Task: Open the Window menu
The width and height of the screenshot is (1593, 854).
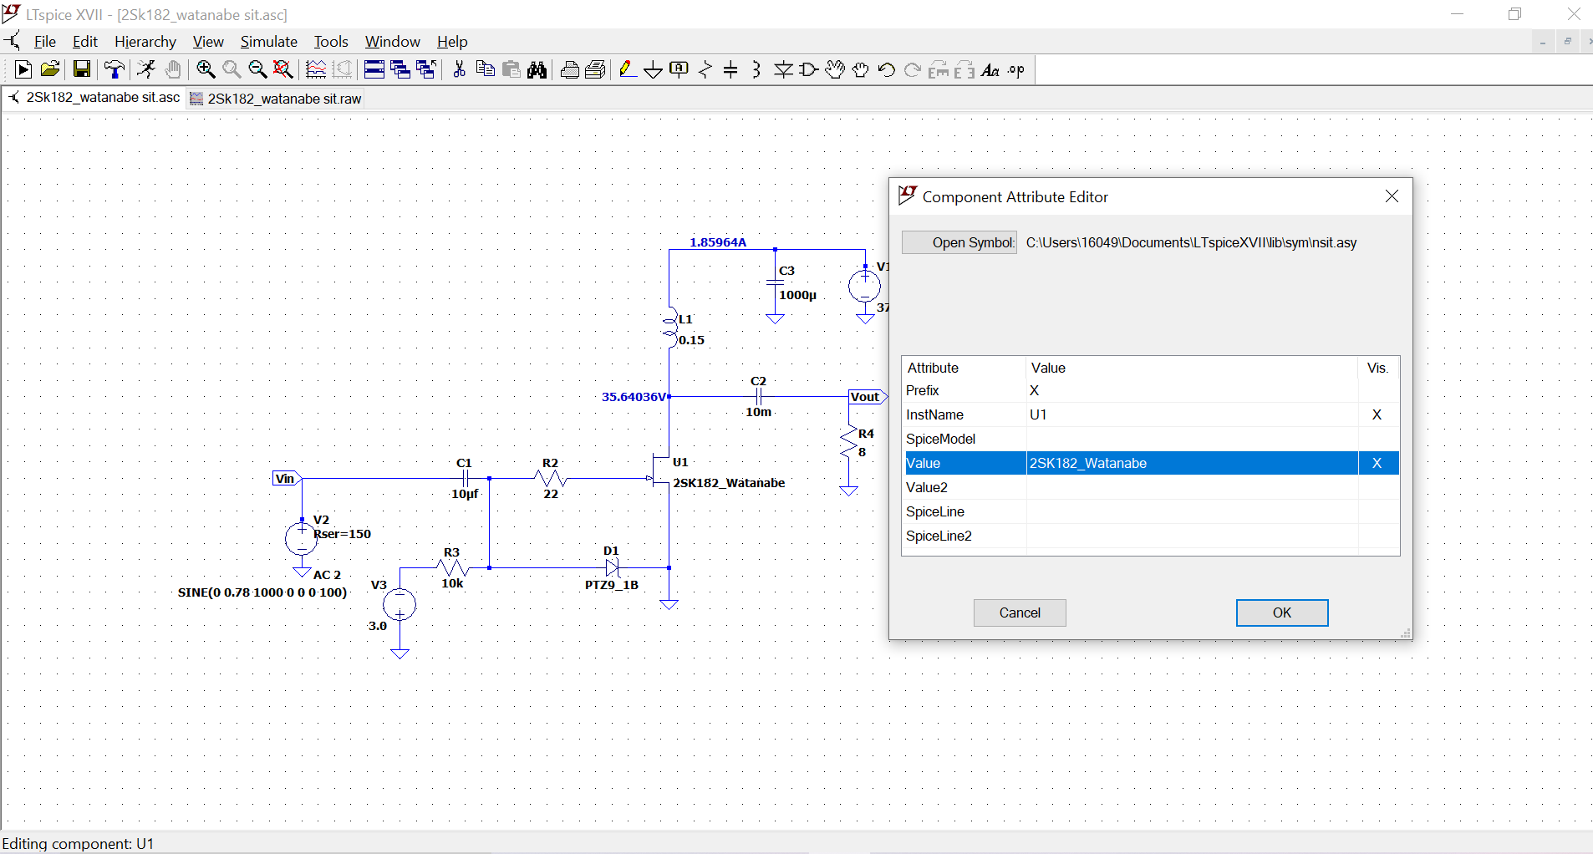Action: click(x=393, y=42)
